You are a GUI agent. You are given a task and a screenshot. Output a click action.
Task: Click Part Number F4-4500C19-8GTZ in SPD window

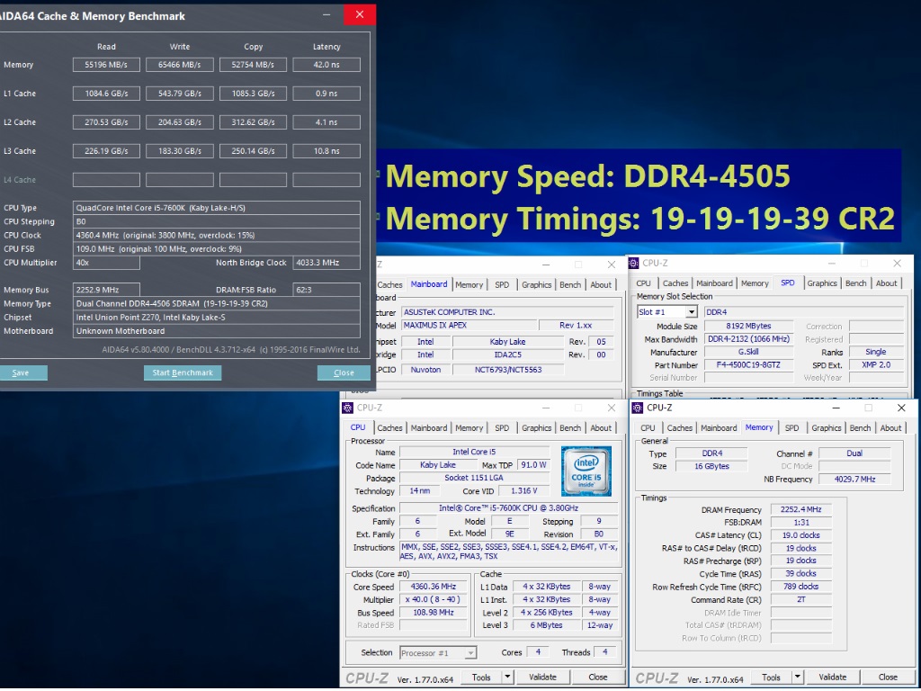tap(749, 365)
